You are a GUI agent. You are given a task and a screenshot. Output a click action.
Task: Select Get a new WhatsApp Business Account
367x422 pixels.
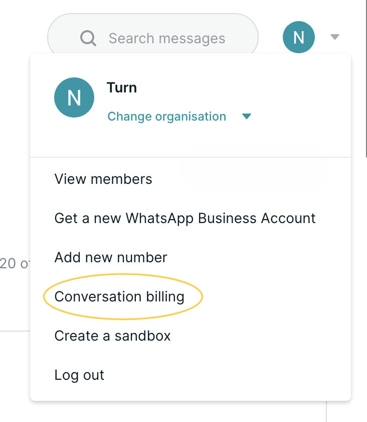(x=185, y=218)
